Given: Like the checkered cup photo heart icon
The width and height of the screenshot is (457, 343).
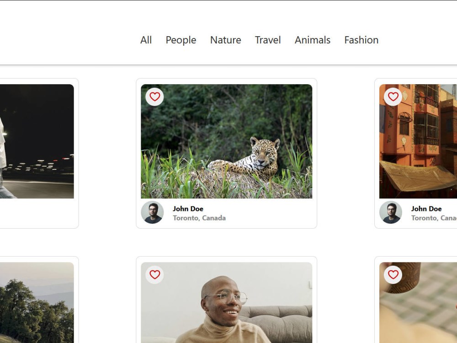Looking at the screenshot, I should [393, 274].
